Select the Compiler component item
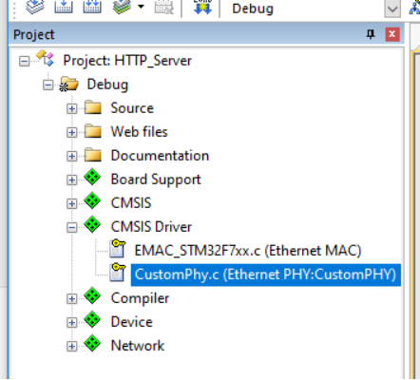This screenshot has width=420, height=380. click(140, 298)
